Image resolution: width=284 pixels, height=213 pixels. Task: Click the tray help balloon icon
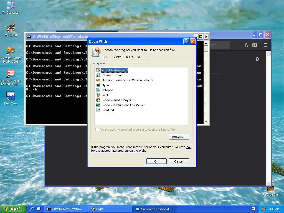click(253, 209)
